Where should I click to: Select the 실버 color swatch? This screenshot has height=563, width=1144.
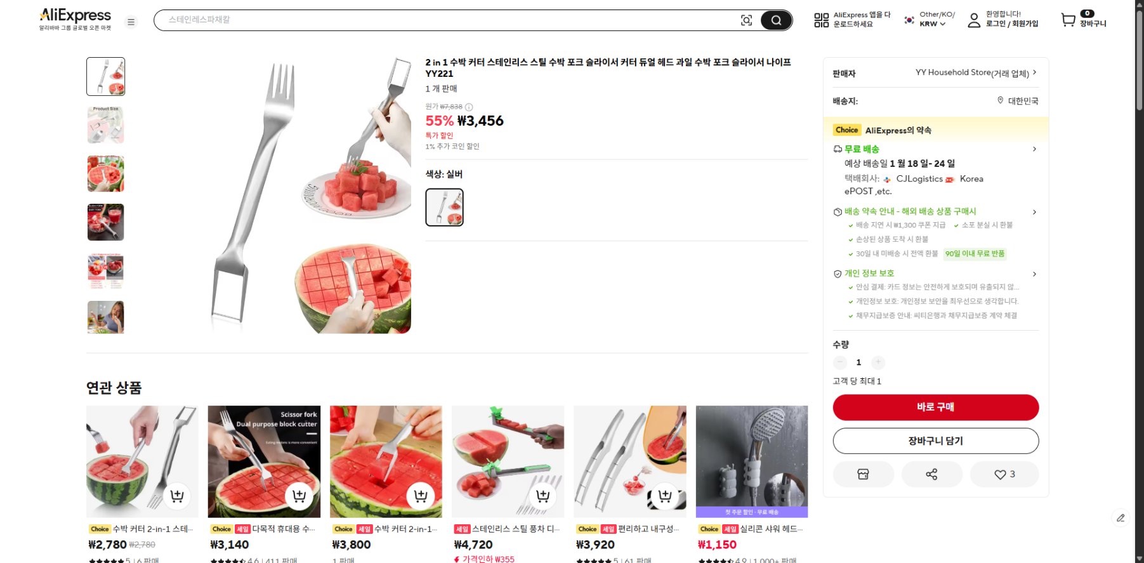coord(444,207)
